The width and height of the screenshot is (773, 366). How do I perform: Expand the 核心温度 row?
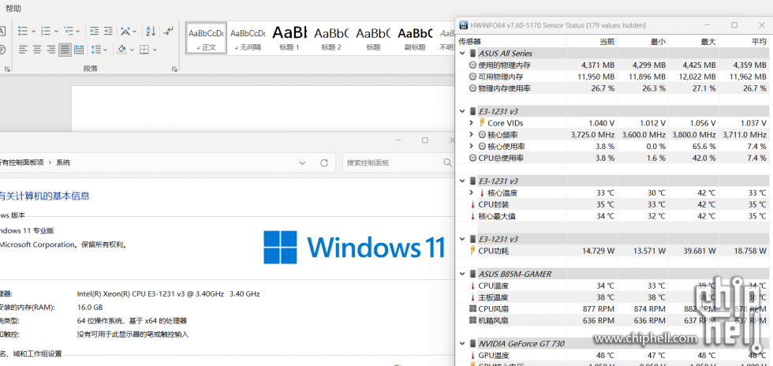point(472,193)
